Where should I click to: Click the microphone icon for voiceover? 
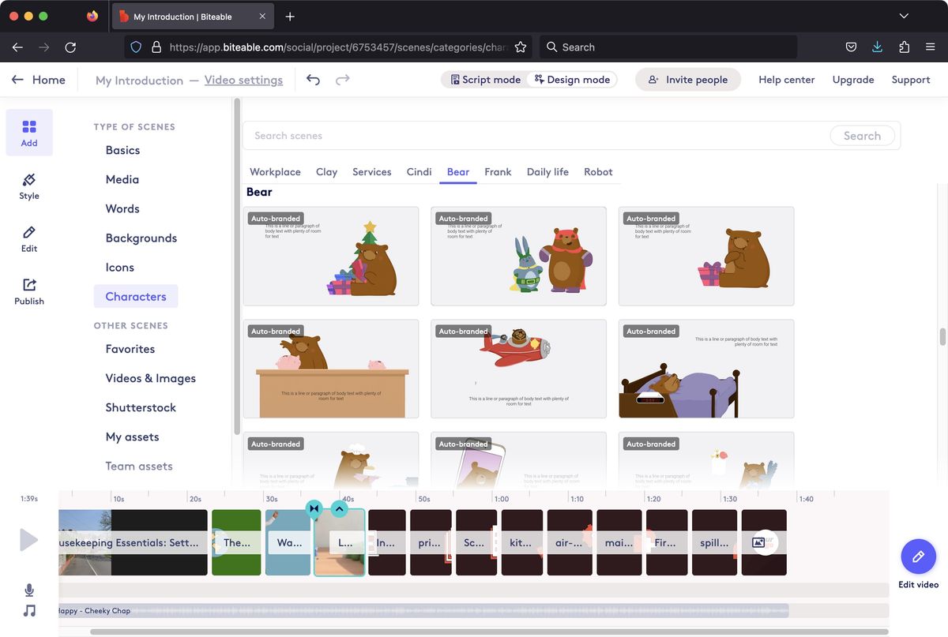pyautogui.click(x=29, y=590)
